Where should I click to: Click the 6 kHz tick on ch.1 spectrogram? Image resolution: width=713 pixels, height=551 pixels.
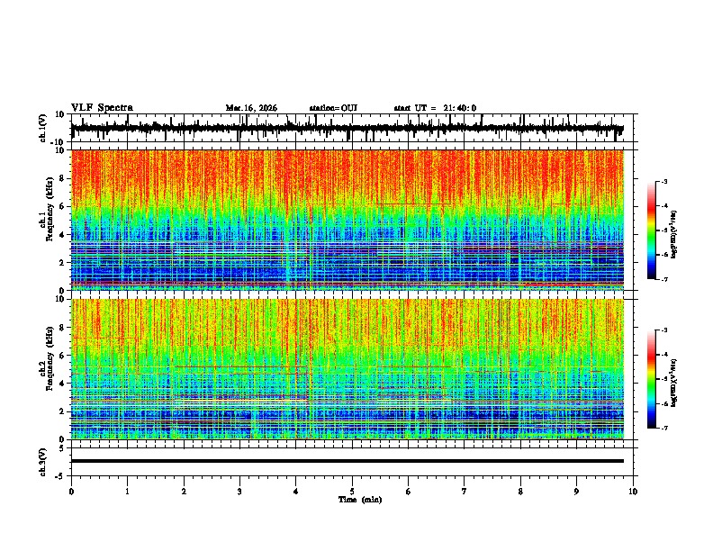[62, 206]
